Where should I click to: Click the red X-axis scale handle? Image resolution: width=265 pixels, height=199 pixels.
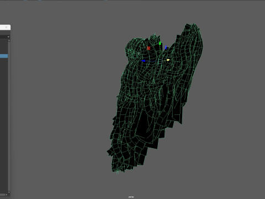tap(149, 48)
